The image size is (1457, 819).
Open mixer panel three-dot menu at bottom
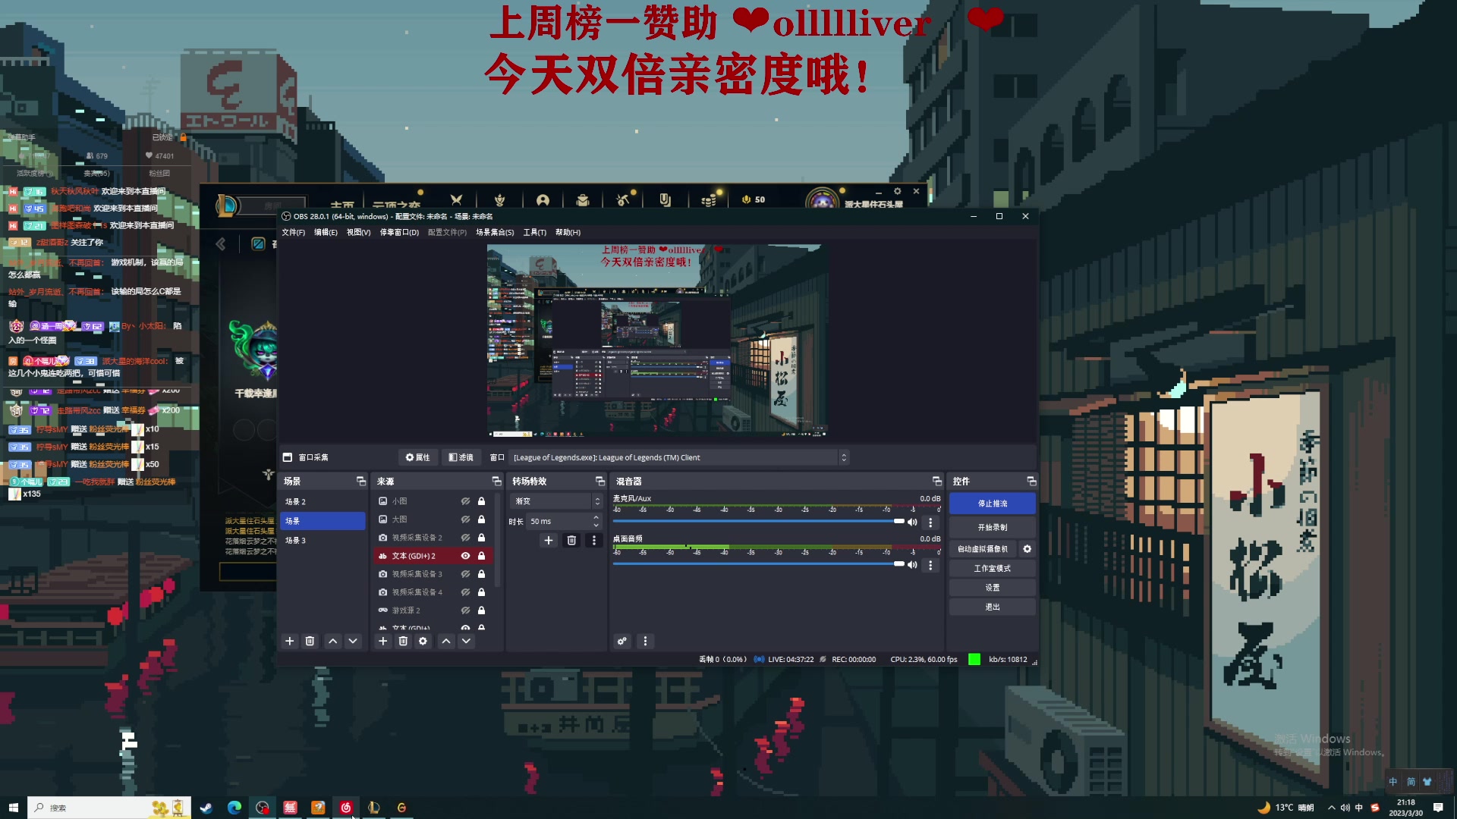tap(645, 642)
